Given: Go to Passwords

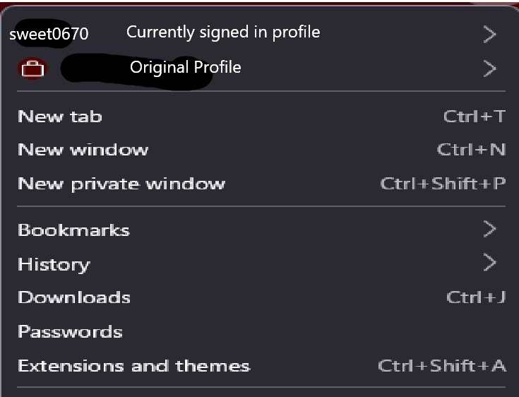Looking at the screenshot, I should 70,331.
